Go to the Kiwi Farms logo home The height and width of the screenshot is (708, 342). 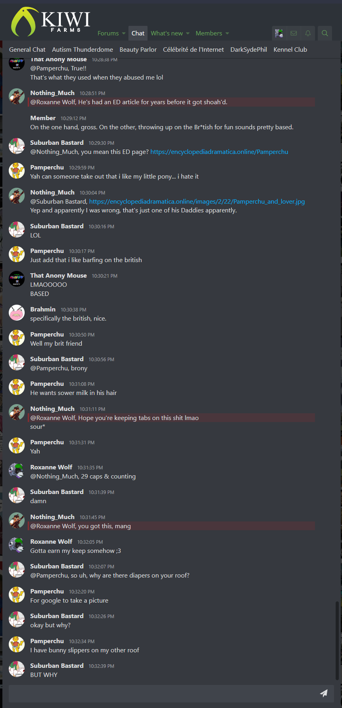[51, 22]
